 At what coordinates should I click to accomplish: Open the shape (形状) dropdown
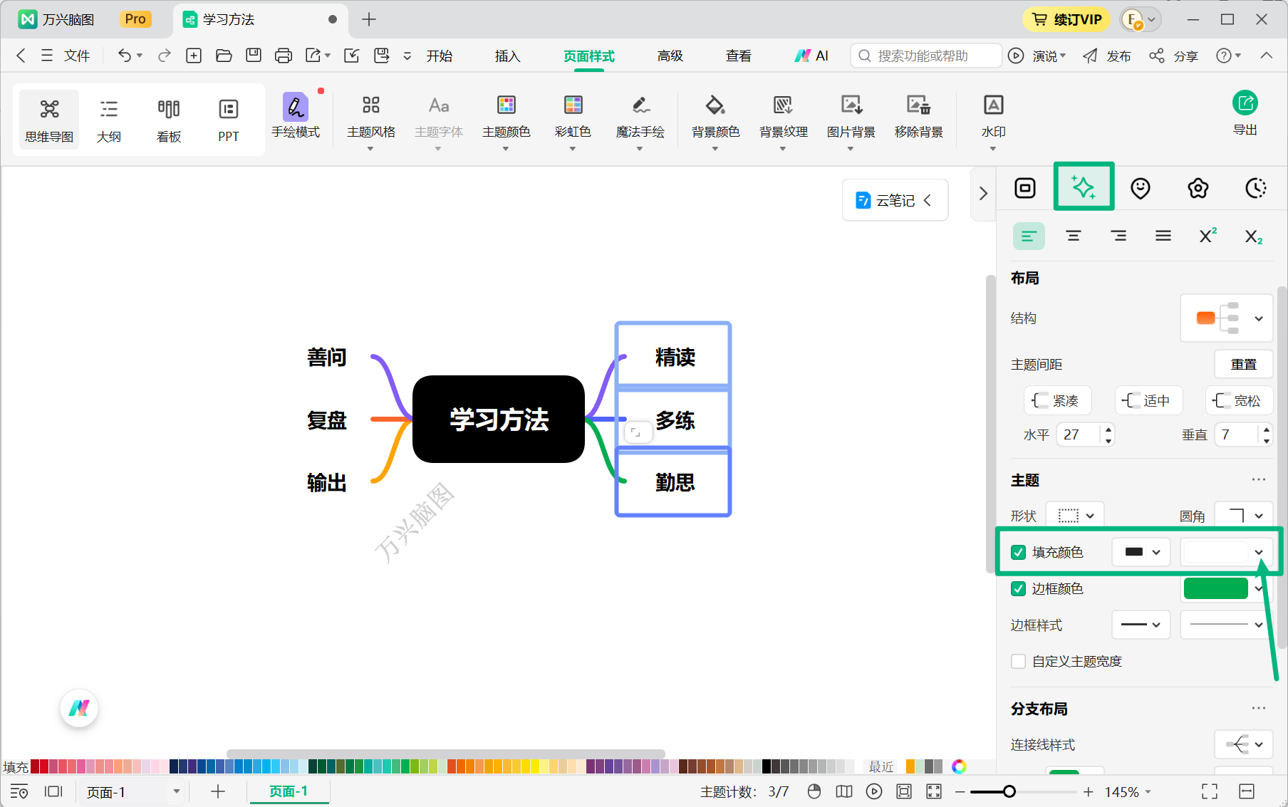click(1075, 516)
